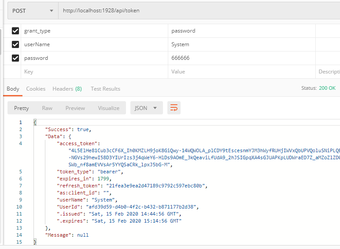Open the Test Results tab

click(105, 89)
